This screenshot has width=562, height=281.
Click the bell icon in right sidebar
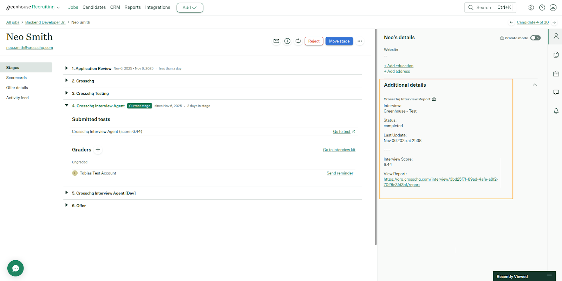click(556, 111)
